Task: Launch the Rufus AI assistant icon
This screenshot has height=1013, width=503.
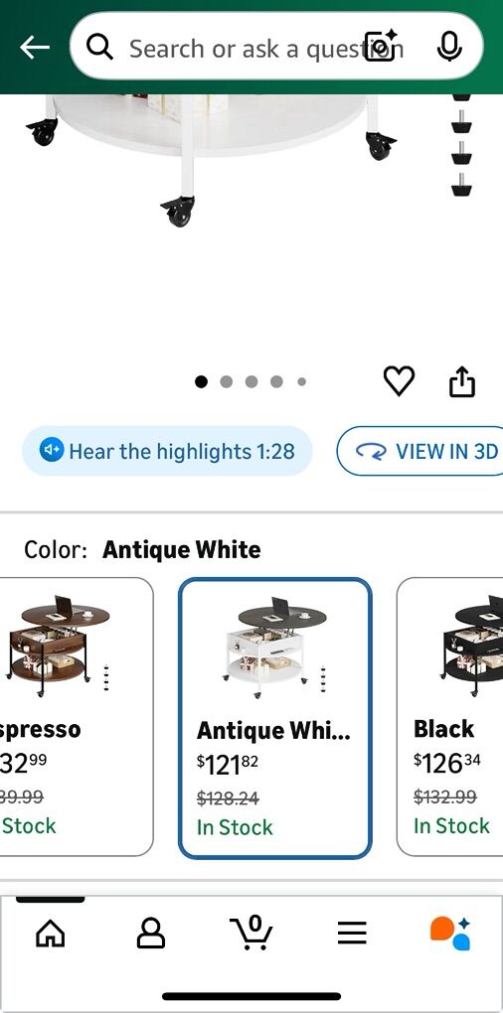Action: 450,933
